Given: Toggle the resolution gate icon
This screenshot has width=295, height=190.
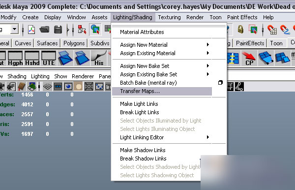Looking at the screenshot, I should tap(68, 87).
